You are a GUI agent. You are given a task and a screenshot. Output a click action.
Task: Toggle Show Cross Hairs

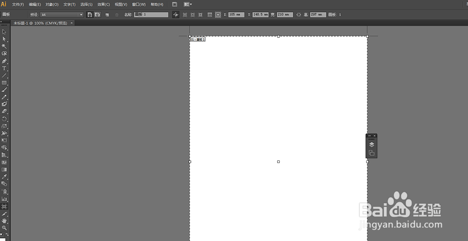[x=192, y=15]
